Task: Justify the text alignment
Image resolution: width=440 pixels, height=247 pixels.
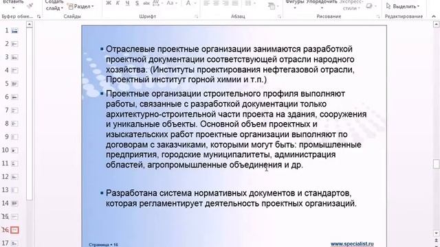Action: click(x=235, y=3)
